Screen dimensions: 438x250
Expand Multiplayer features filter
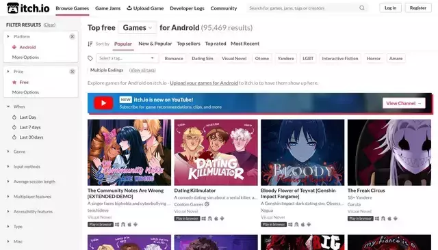(x=29, y=197)
